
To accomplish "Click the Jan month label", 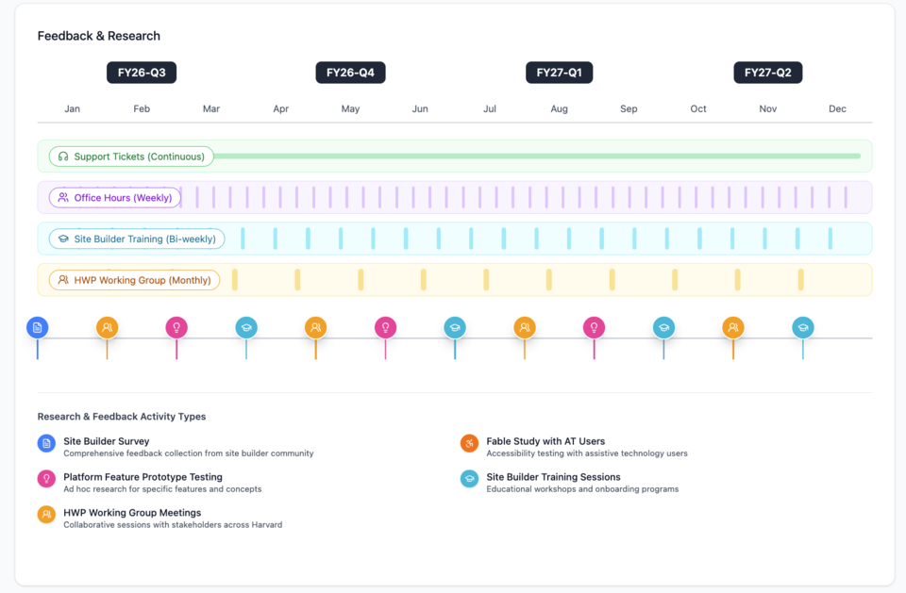I will [73, 108].
